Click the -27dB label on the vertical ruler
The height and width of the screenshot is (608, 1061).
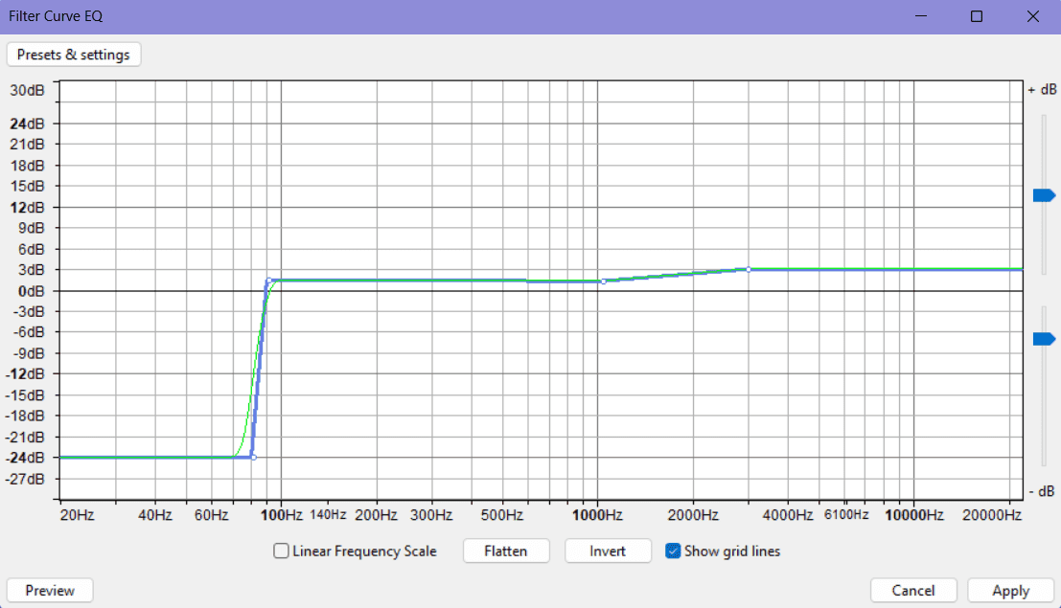pos(25,479)
